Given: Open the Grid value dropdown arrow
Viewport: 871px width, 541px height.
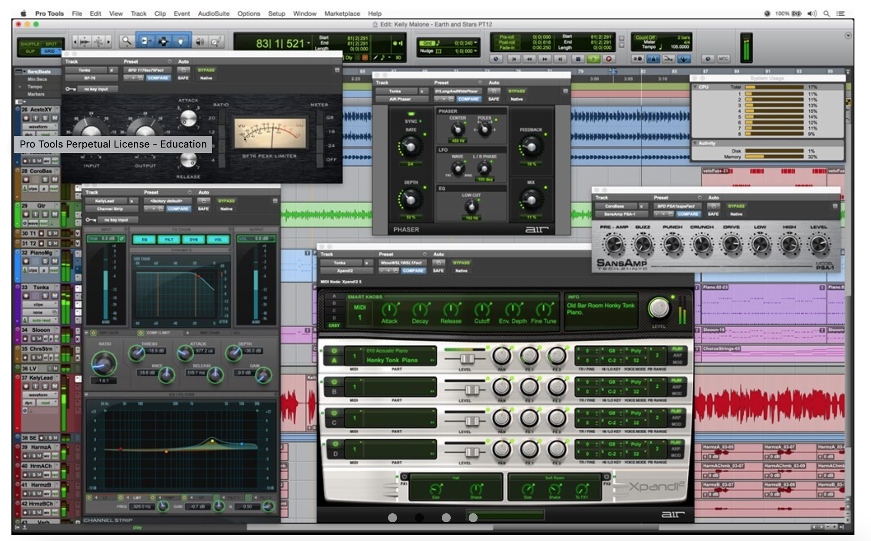Looking at the screenshot, I should pos(475,43).
